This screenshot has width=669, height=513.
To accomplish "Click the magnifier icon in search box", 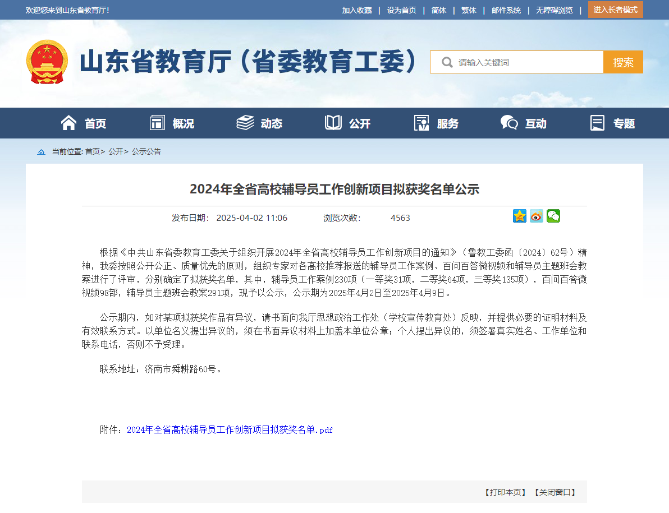I will tap(447, 62).
